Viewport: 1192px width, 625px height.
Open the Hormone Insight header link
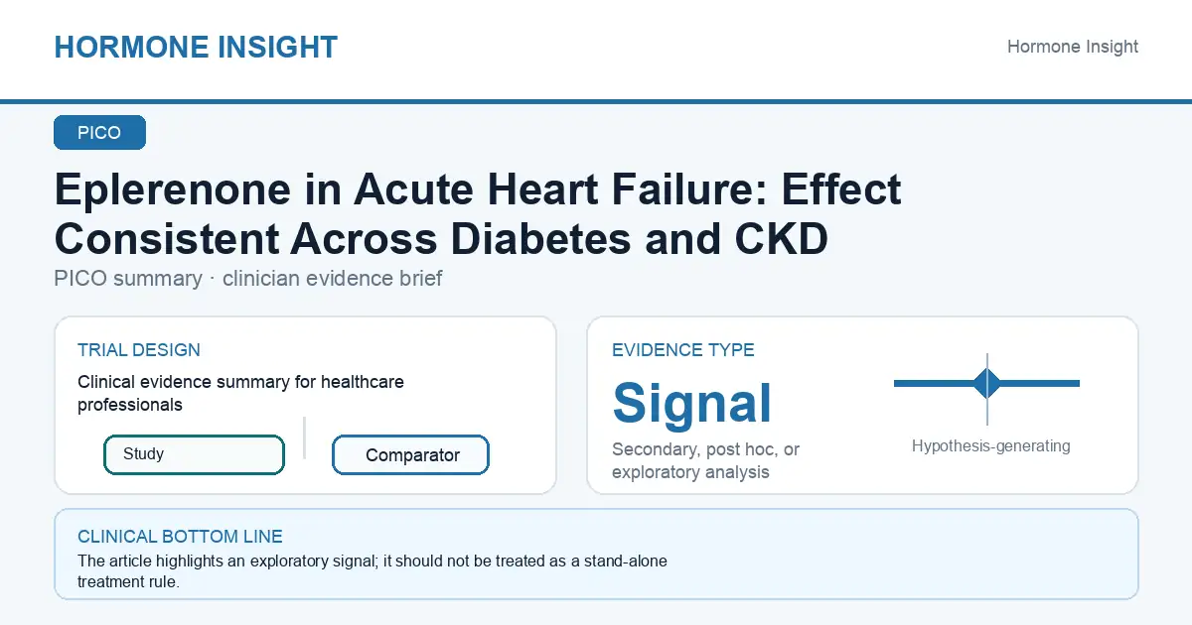(x=1073, y=47)
